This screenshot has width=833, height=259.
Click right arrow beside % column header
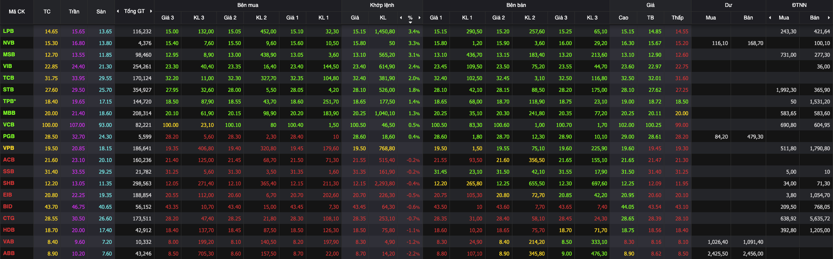[420, 18]
